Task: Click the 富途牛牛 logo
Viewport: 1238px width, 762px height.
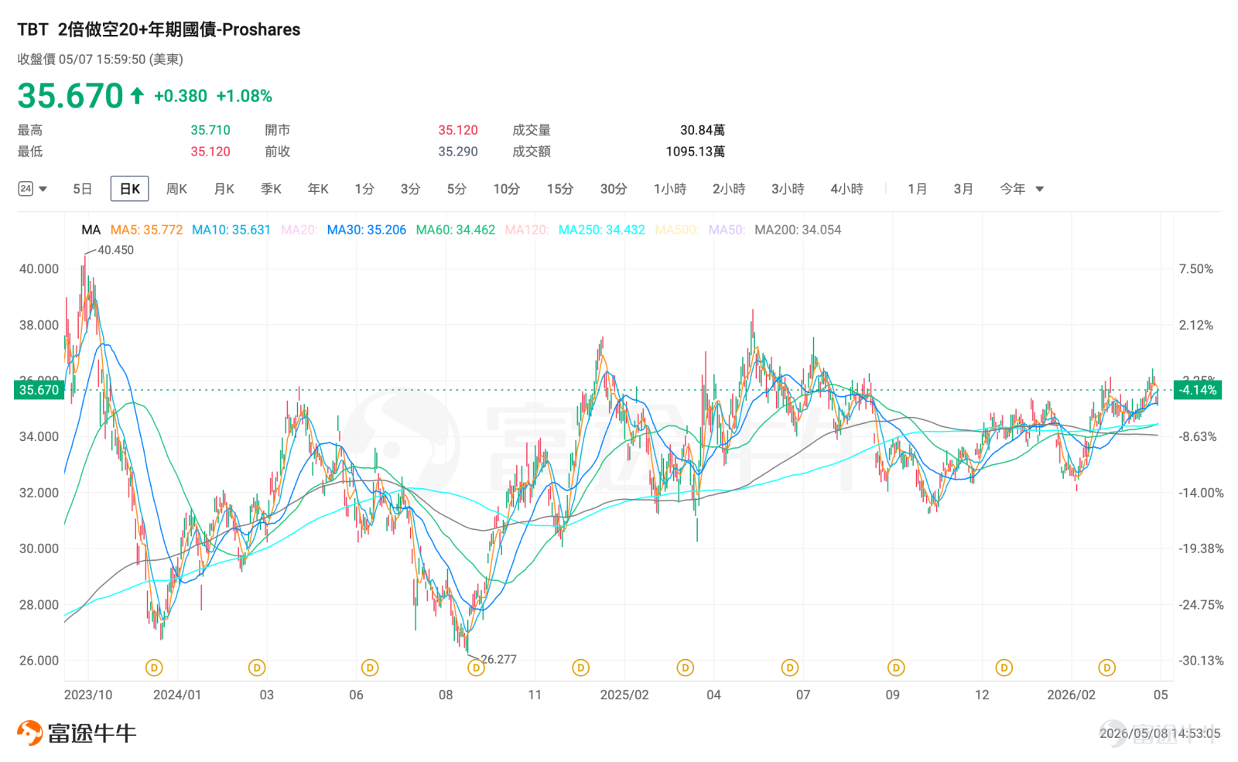Action: [77, 733]
